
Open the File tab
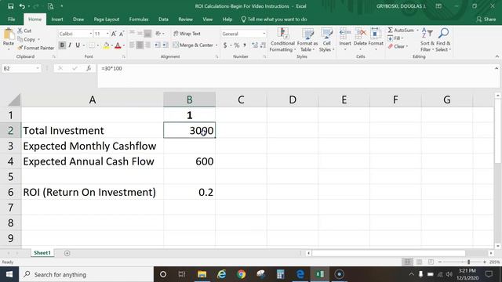pos(12,19)
